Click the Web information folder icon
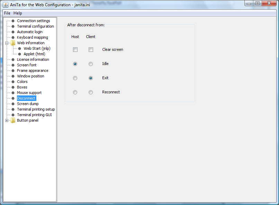This screenshot has height=205, width=279. (x=13, y=43)
